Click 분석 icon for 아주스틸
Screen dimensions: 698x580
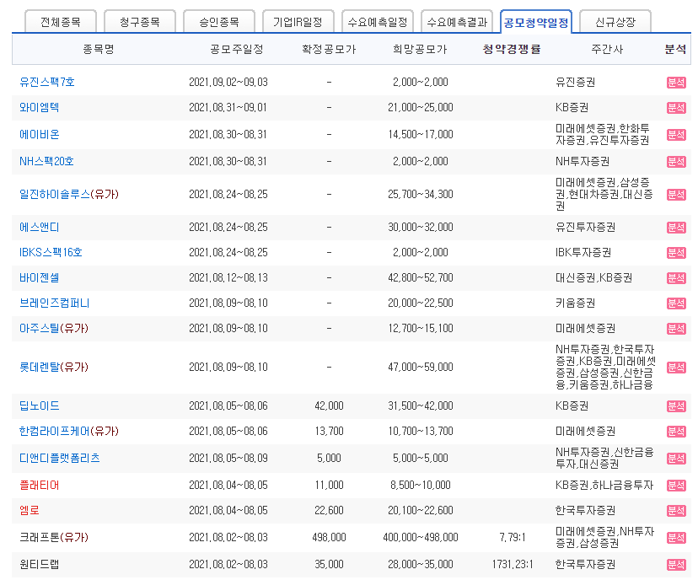676,329
